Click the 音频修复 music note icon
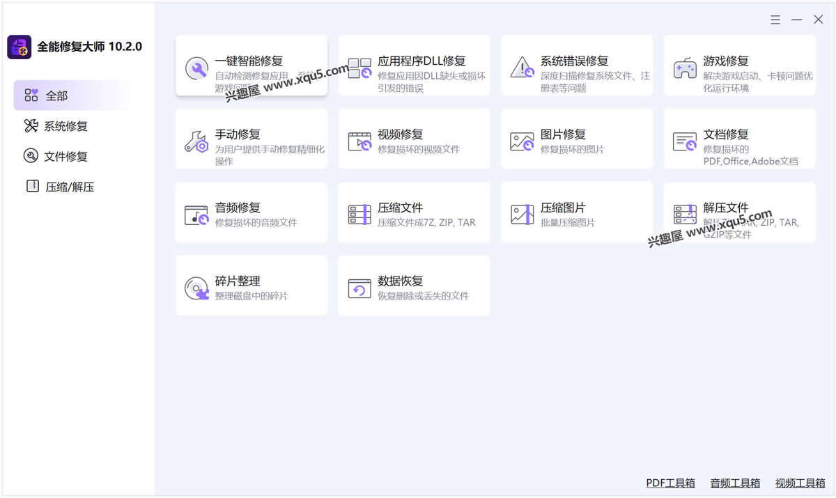 [196, 215]
